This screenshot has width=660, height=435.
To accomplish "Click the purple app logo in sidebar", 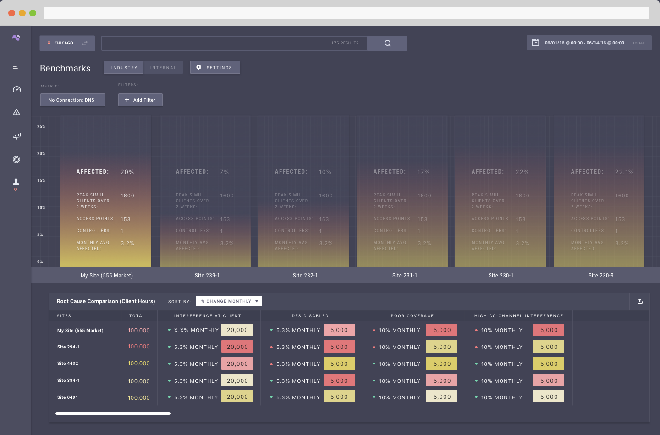I will 16,38.
